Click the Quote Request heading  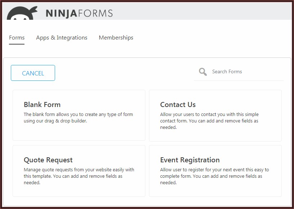[48, 160]
